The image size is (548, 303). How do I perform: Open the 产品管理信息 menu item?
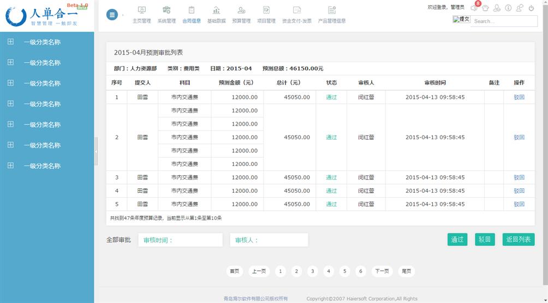coord(331,15)
